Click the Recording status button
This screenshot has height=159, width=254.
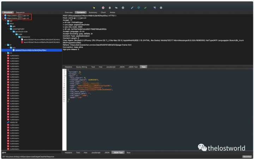[x=247, y=157]
